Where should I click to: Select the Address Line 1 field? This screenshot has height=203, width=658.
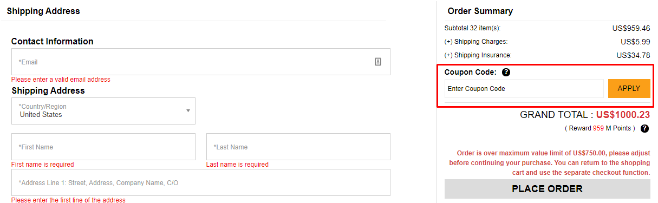tap(200, 182)
